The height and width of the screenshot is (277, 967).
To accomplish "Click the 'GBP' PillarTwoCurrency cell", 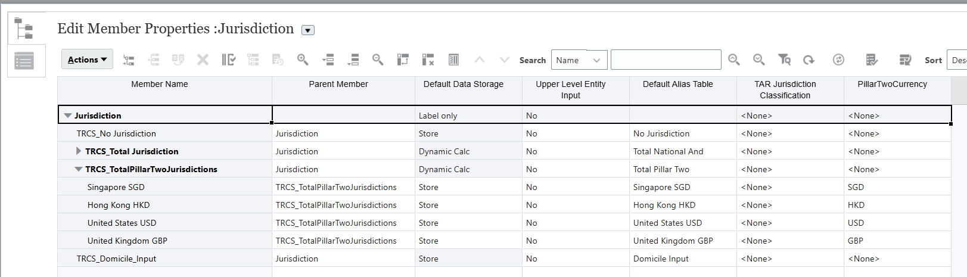I will [897, 241].
